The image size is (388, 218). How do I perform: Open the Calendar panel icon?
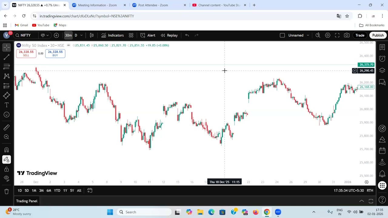(382, 151)
